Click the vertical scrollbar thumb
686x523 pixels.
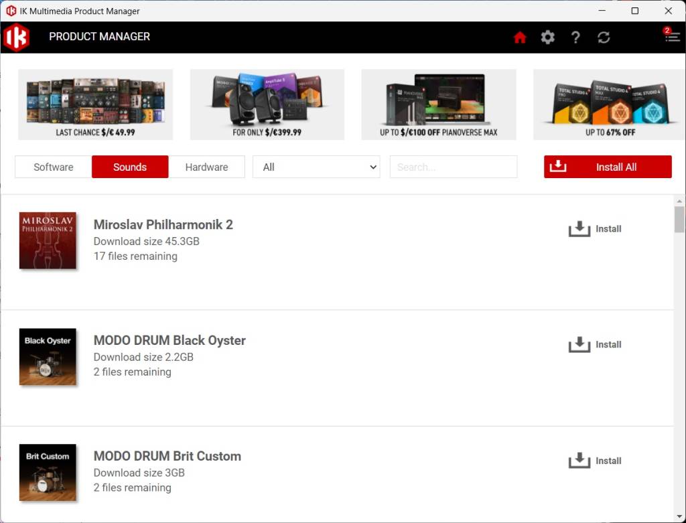(679, 219)
